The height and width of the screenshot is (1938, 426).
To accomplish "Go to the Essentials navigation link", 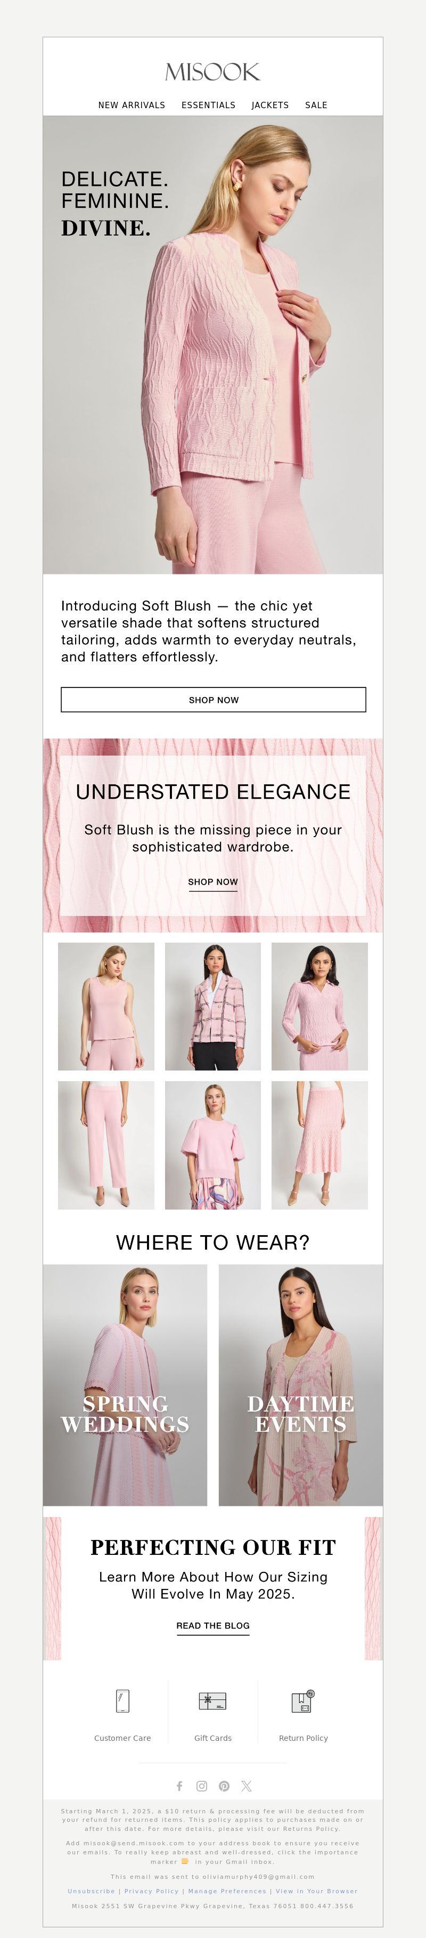I will click(x=208, y=106).
